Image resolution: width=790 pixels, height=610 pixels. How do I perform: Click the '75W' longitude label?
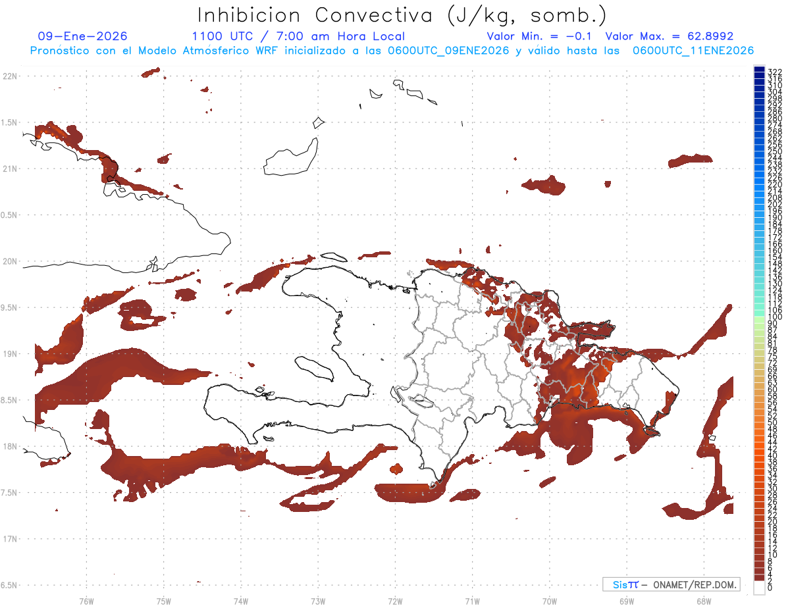(163, 601)
